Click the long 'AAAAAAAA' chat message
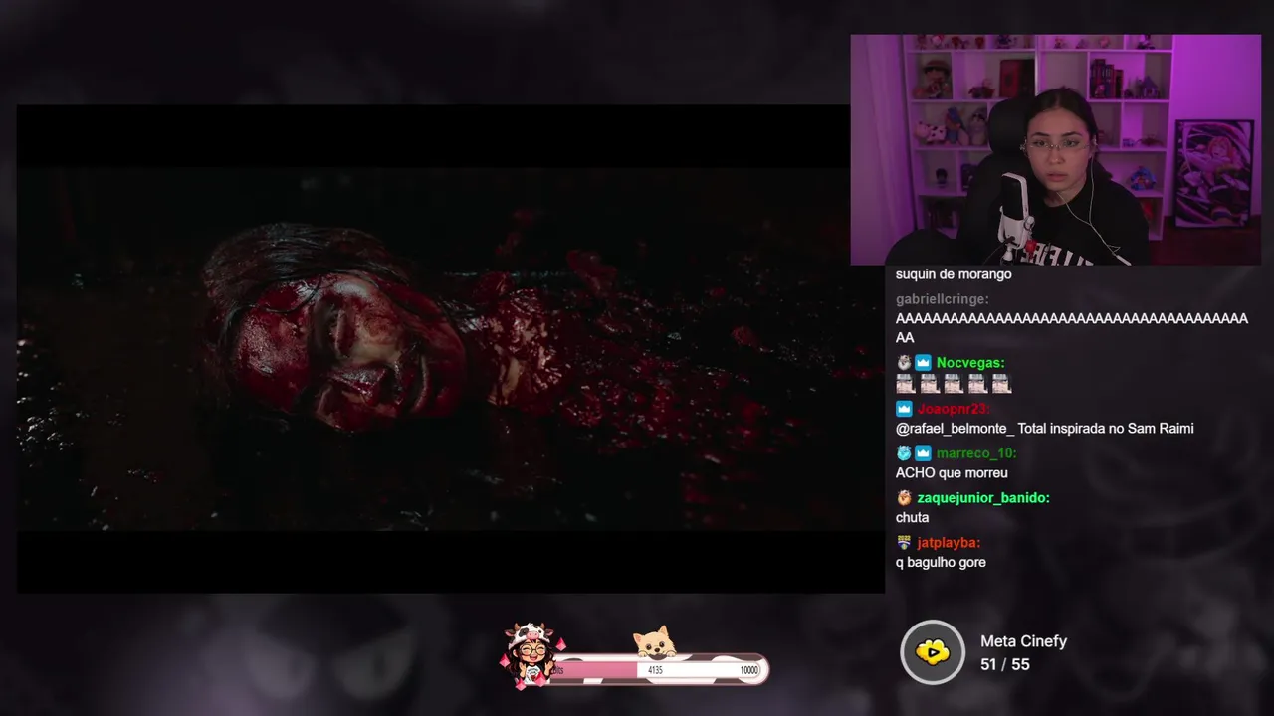The image size is (1274, 716). 1072,328
